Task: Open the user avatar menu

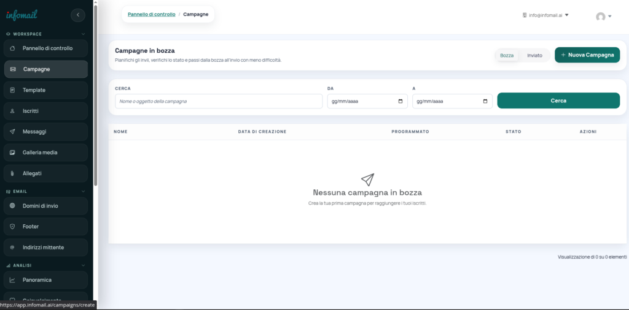Action: click(x=603, y=17)
